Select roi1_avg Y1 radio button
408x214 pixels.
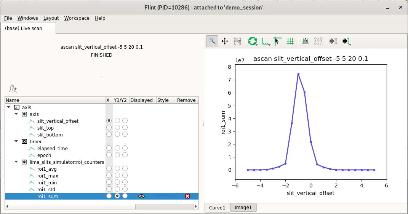pyautogui.click(x=117, y=168)
